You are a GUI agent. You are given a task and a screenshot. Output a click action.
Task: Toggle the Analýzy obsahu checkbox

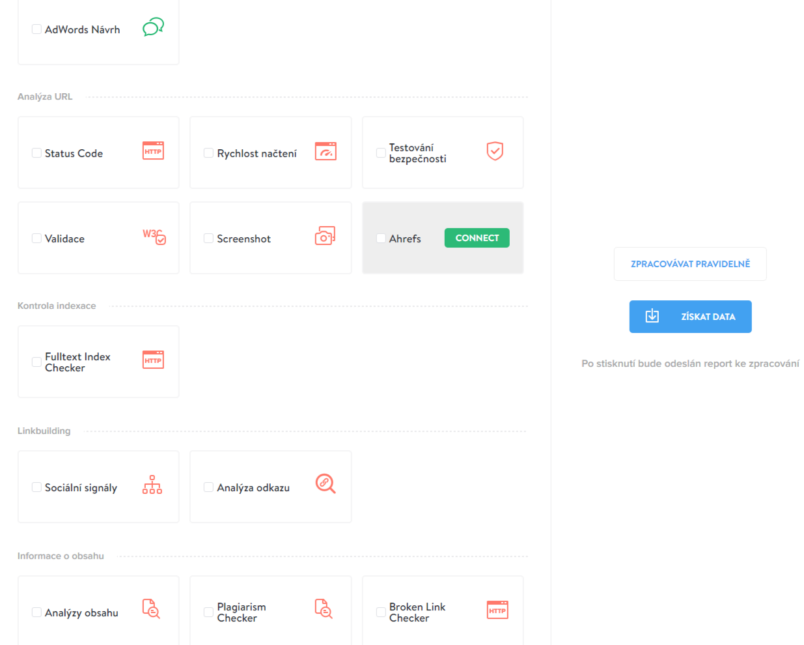click(x=36, y=612)
